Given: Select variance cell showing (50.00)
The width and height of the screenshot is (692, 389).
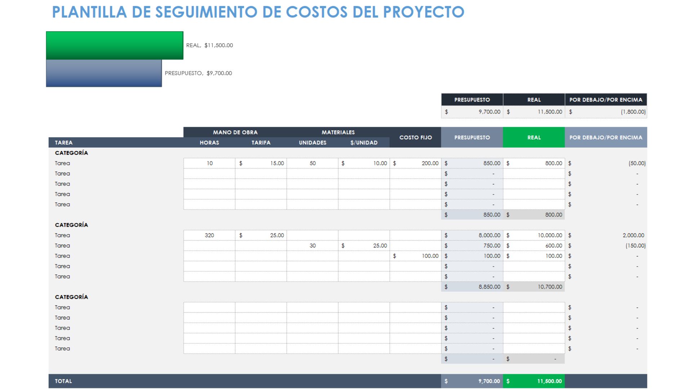Looking at the screenshot, I should 606,163.
